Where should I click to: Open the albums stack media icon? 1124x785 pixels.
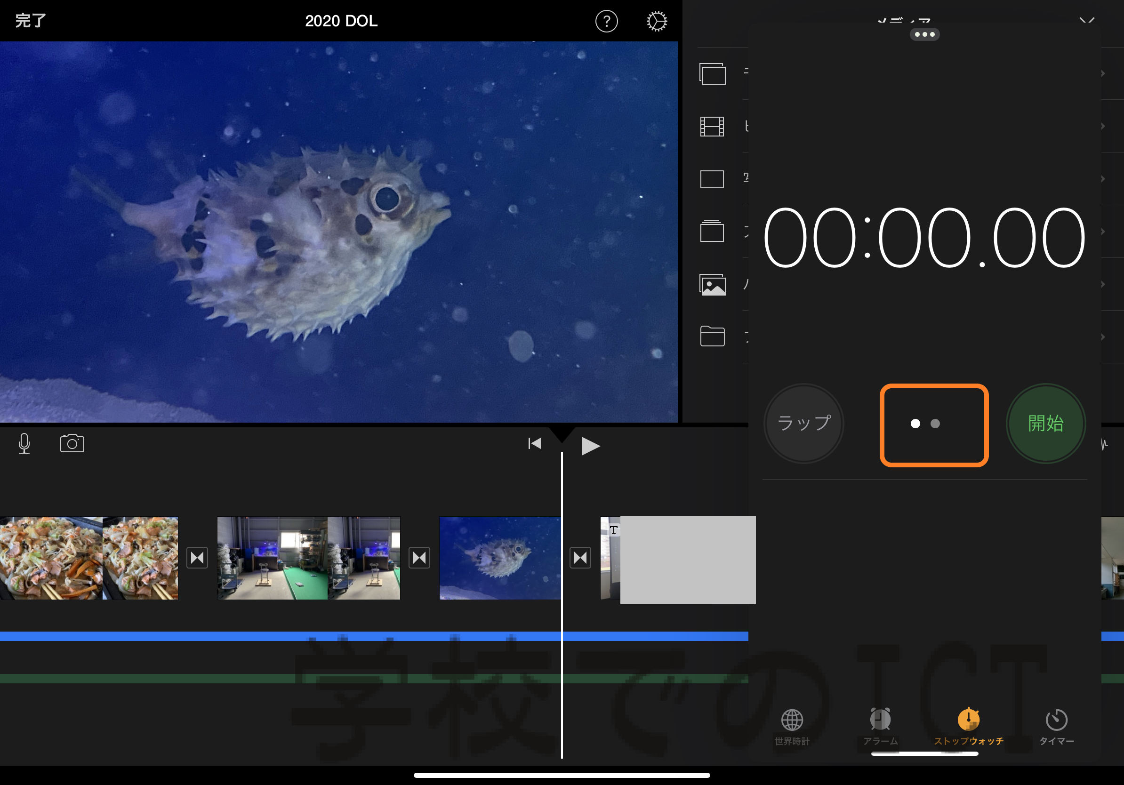point(712,232)
